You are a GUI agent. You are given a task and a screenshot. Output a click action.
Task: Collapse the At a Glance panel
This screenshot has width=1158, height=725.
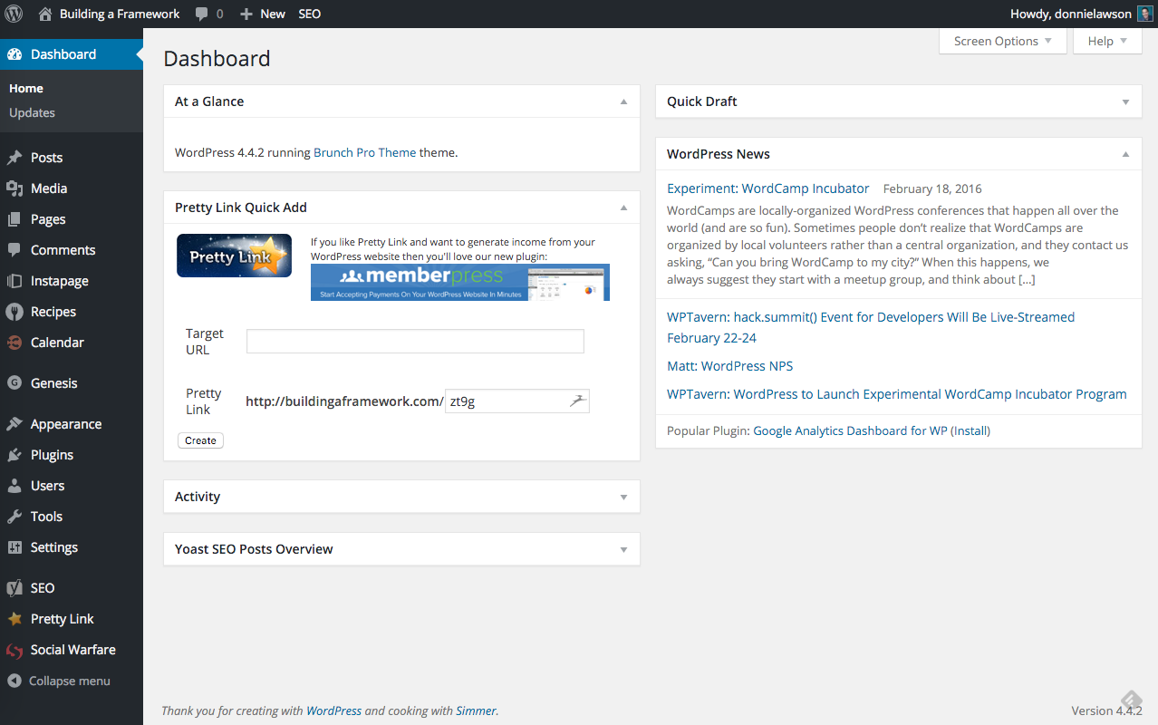[623, 101]
